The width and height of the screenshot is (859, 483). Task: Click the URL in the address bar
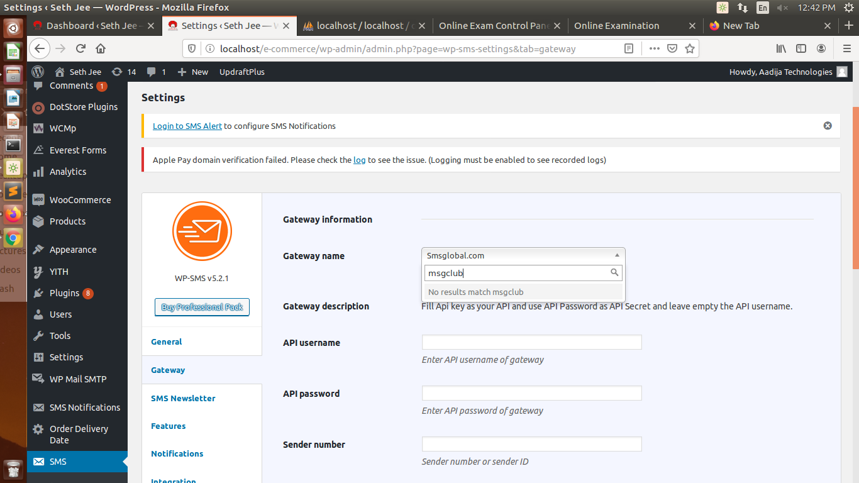(397, 48)
